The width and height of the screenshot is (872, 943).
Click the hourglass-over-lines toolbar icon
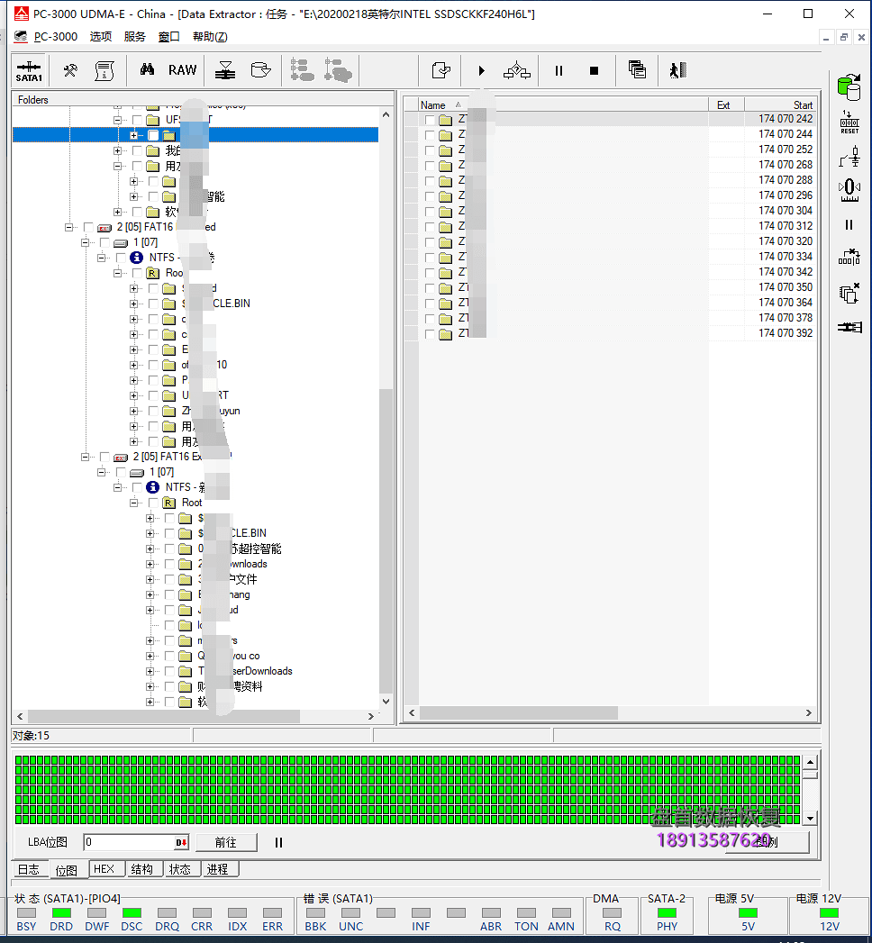(x=225, y=71)
